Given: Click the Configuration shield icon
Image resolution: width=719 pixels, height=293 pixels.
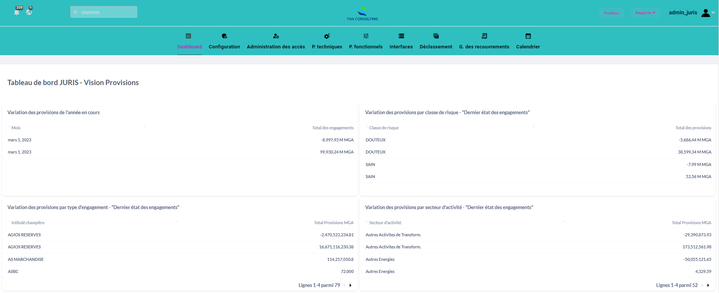Looking at the screenshot, I should click(224, 36).
